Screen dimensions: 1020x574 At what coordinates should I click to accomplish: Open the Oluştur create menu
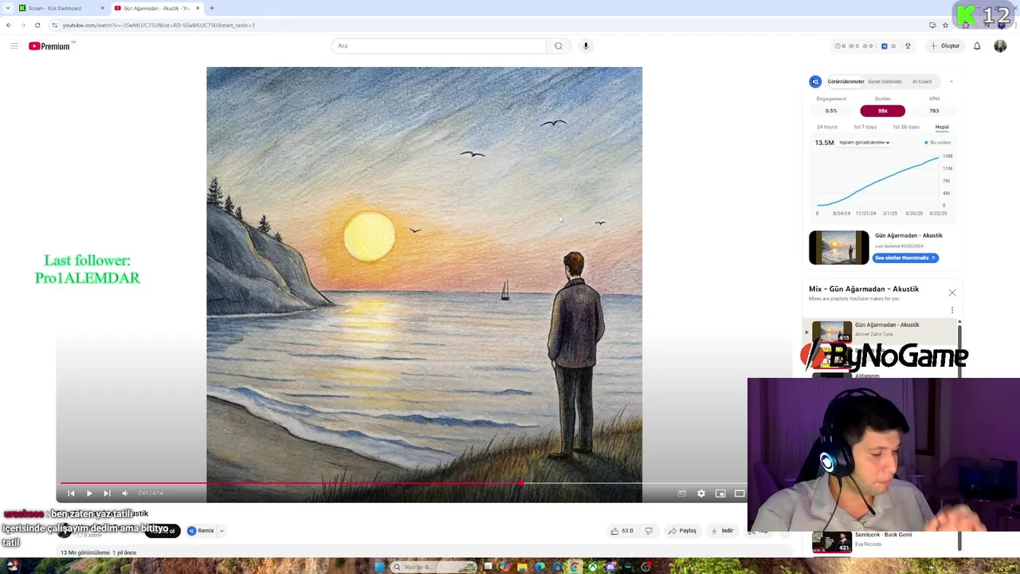click(x=945, y=46)
